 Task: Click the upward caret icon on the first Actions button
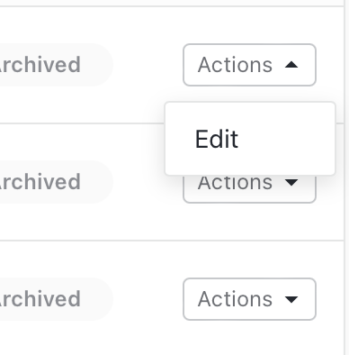(x=291, y=65)
